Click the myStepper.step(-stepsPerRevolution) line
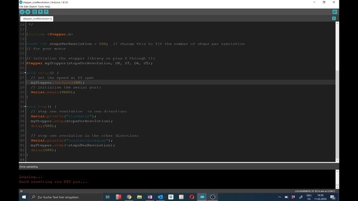 [73, 145]
